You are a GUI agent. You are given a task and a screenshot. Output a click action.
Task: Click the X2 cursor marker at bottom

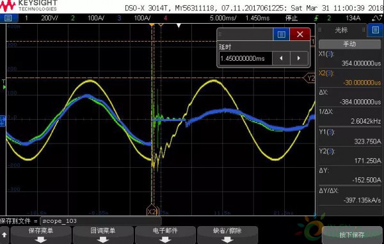[x=152, y=211]
